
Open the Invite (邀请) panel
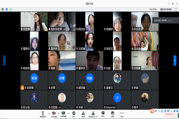(83, 114)
